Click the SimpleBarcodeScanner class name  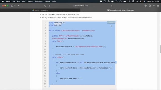click(70, 30)
